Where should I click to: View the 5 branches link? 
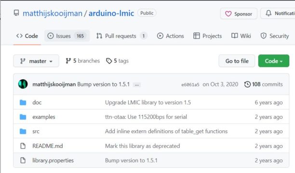click(82, 61)
